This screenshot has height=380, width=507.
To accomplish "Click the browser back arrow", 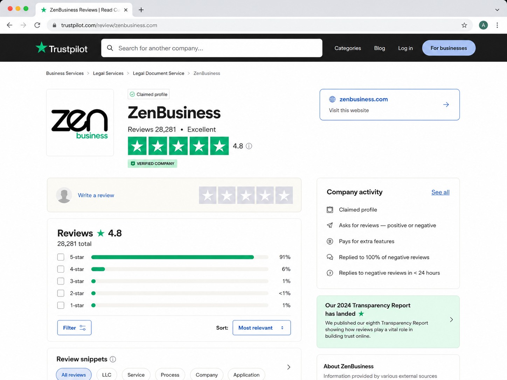I will click(x=9, y=25).
